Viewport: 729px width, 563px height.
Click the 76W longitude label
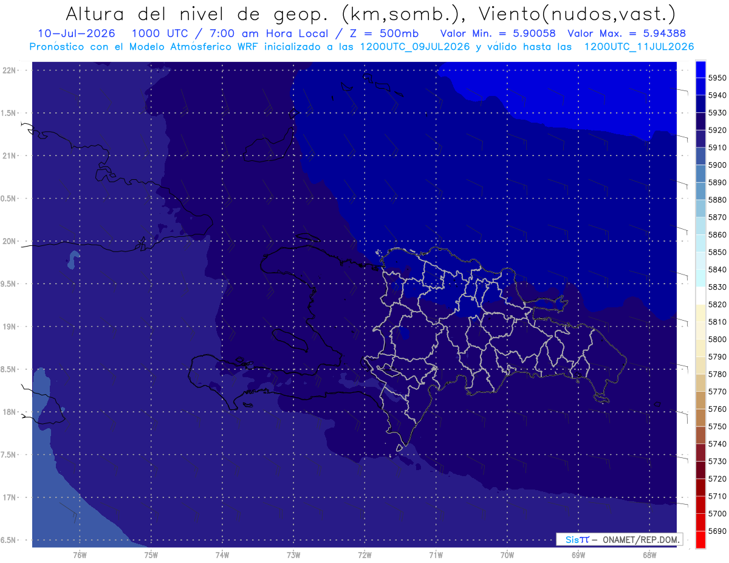(x=80, y=554)
